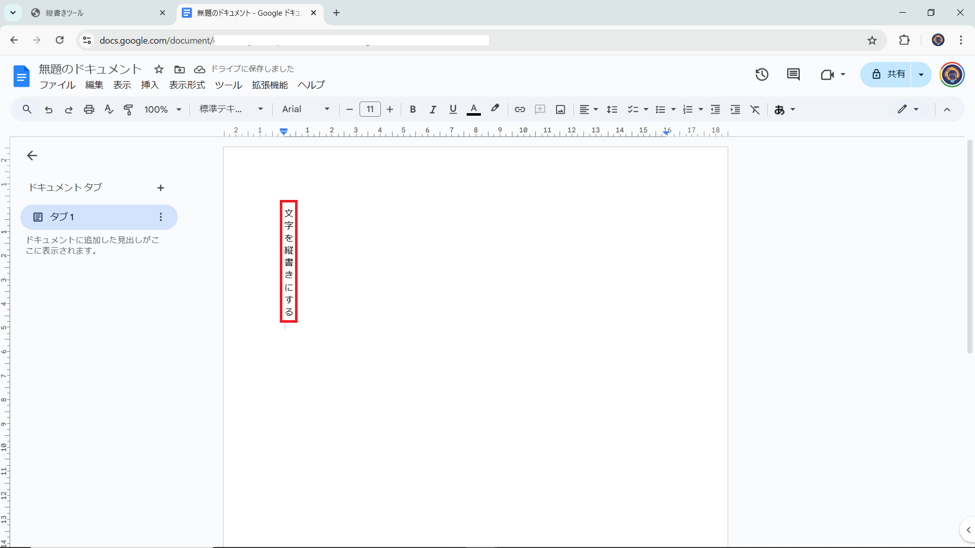Bookmark page with star in address bar
This screenshot has height=548, width=975.
pyautogui.click(x=872, y=40)
